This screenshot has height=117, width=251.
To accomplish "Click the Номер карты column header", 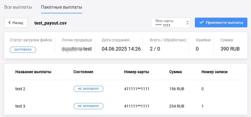I will coord(136,72).
